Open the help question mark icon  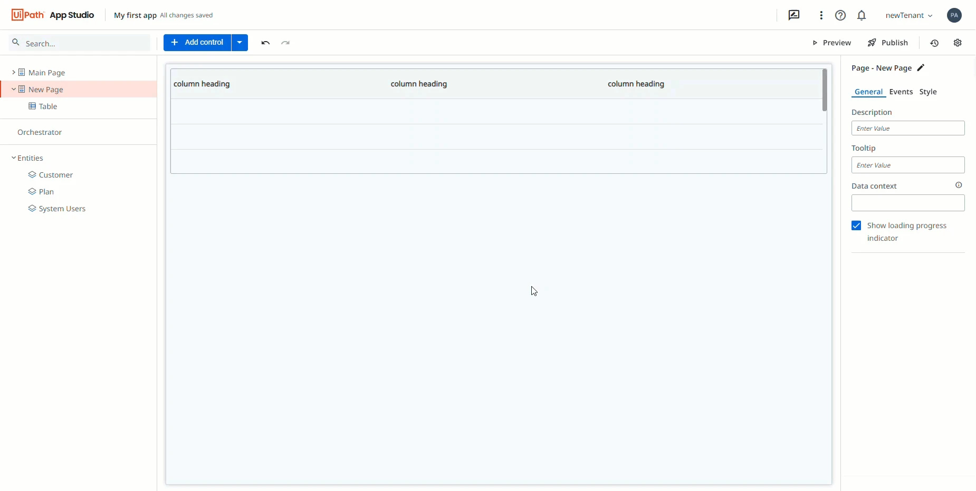coord(840,15)
